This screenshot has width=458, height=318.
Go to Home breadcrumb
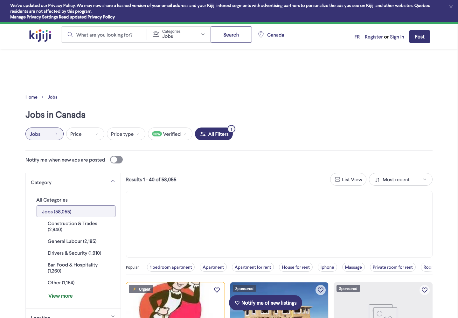31,97
